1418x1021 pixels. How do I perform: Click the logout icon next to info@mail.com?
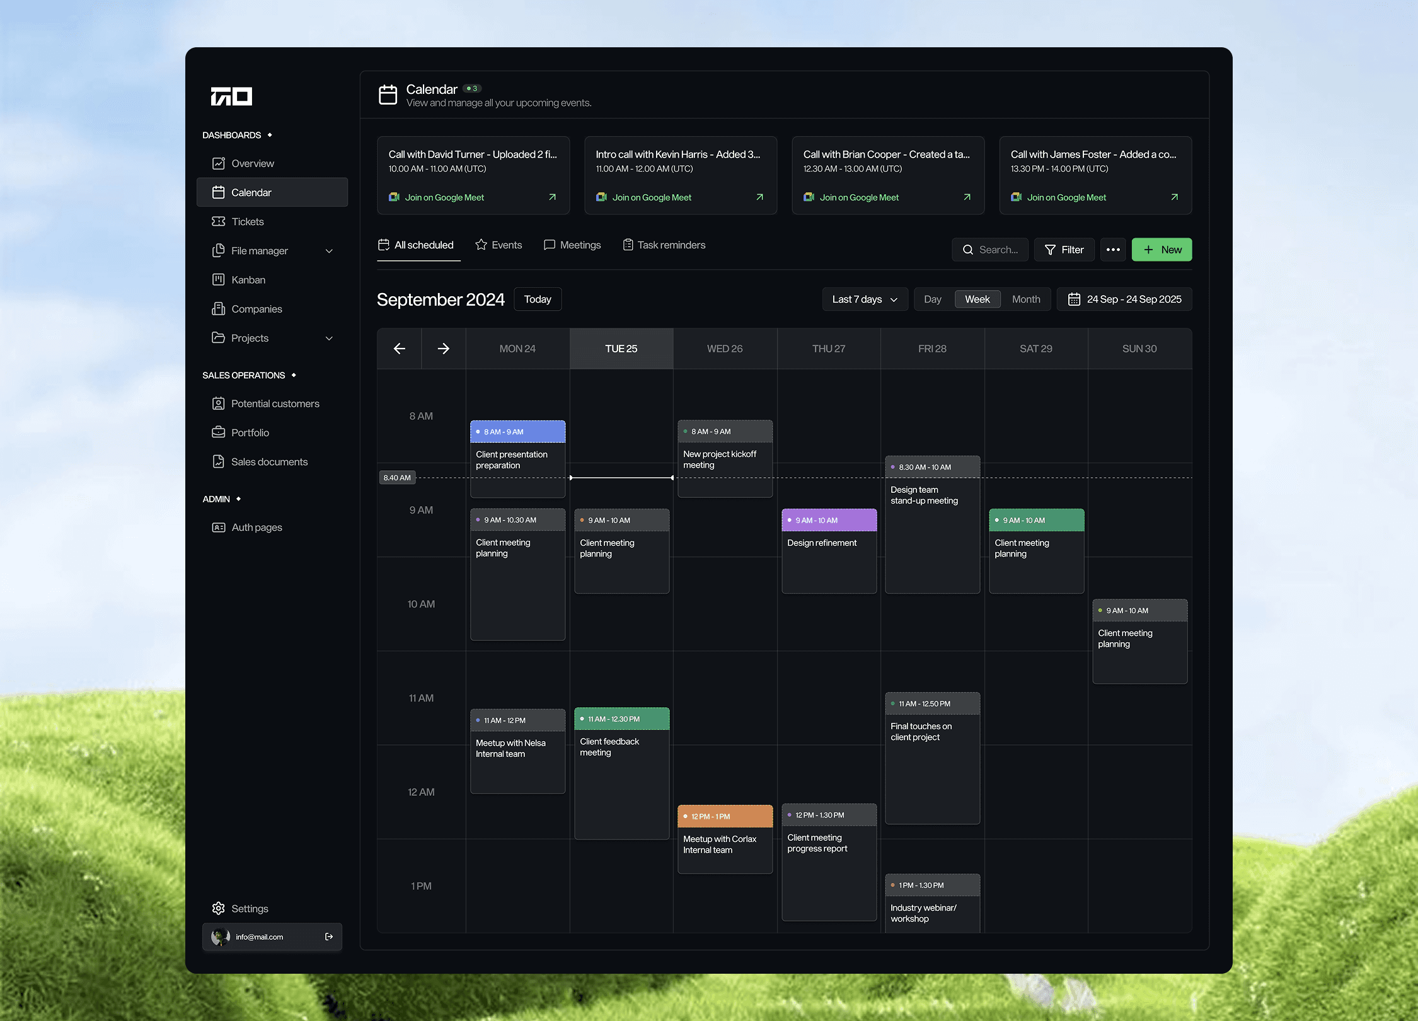click(328, 937)
